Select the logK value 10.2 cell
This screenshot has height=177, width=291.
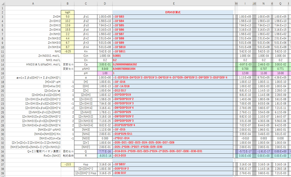pos(67,21)
